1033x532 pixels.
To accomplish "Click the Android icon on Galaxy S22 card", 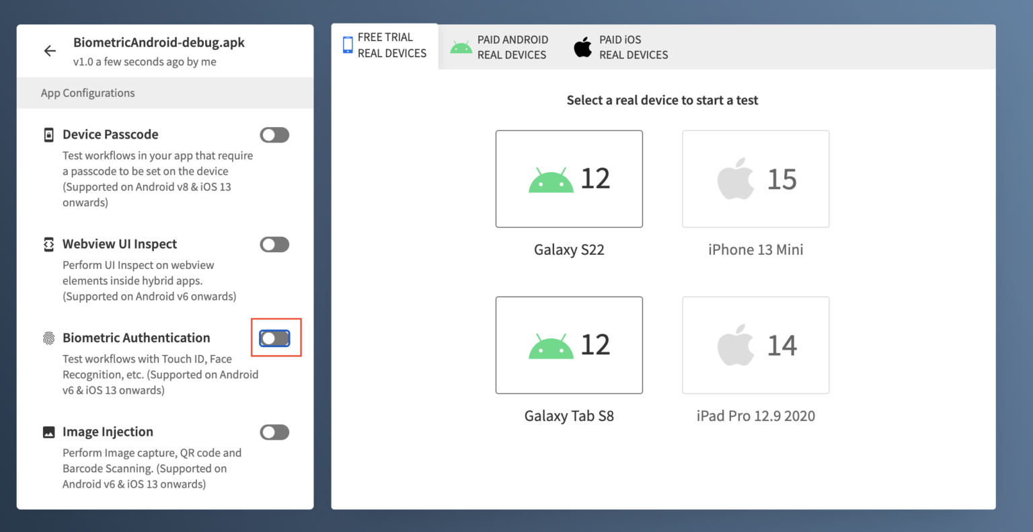I will [x=551, y=180].
